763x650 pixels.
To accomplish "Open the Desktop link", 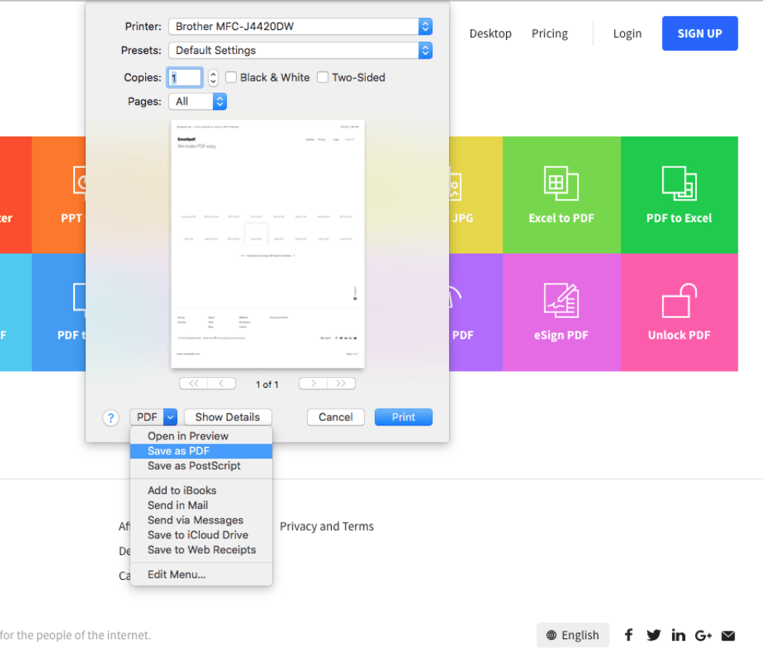I will tap(491, 34).
